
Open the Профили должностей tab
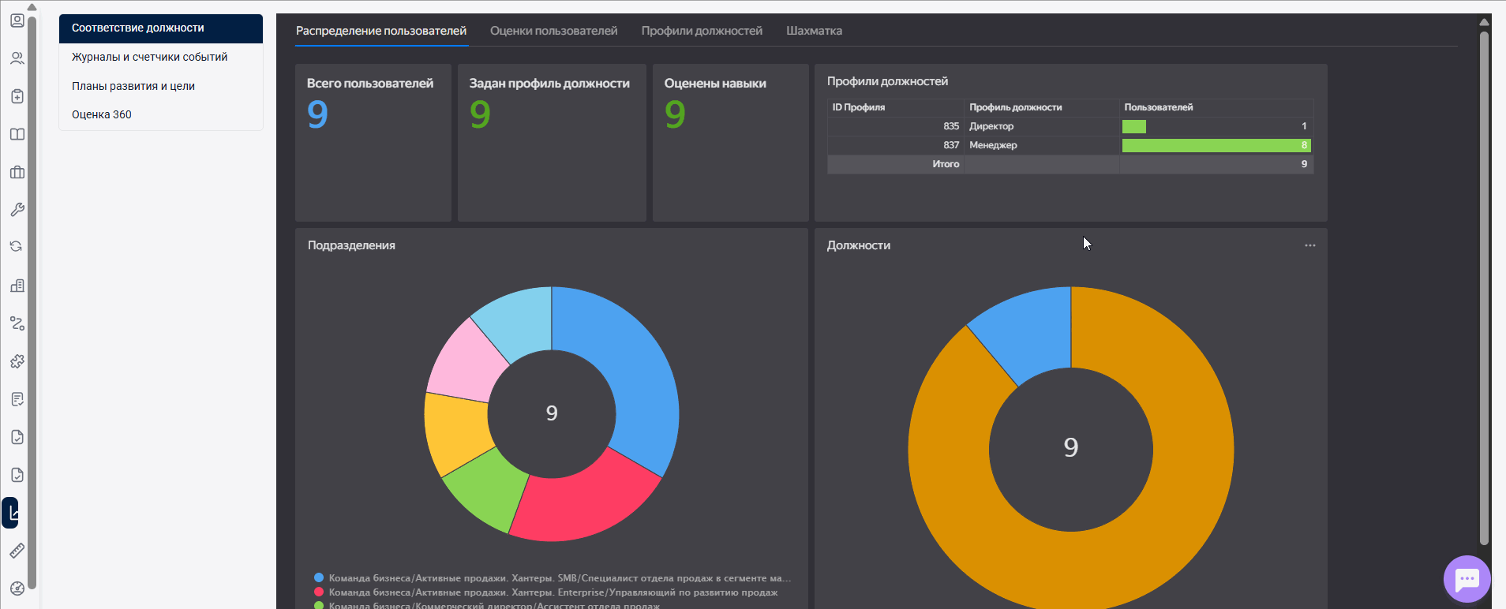701,31
